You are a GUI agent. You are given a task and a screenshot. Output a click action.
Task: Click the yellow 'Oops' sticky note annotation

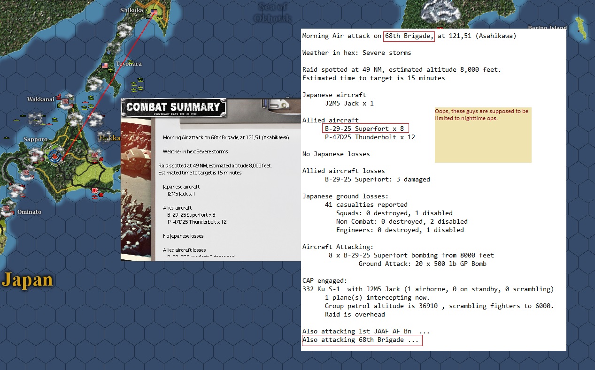[483, 135]
